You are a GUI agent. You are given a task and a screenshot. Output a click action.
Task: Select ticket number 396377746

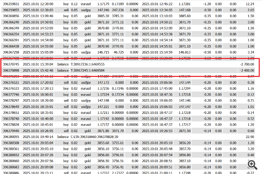pos(11,95)
